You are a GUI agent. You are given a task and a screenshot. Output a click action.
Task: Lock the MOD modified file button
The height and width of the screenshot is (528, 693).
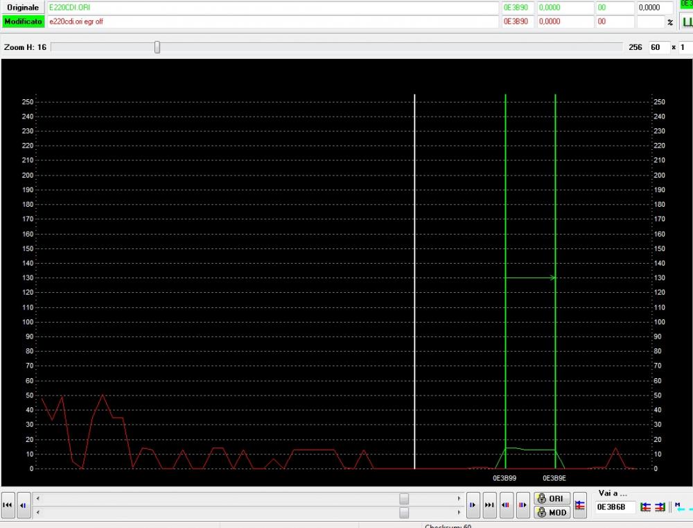click(x=552, y=512)
